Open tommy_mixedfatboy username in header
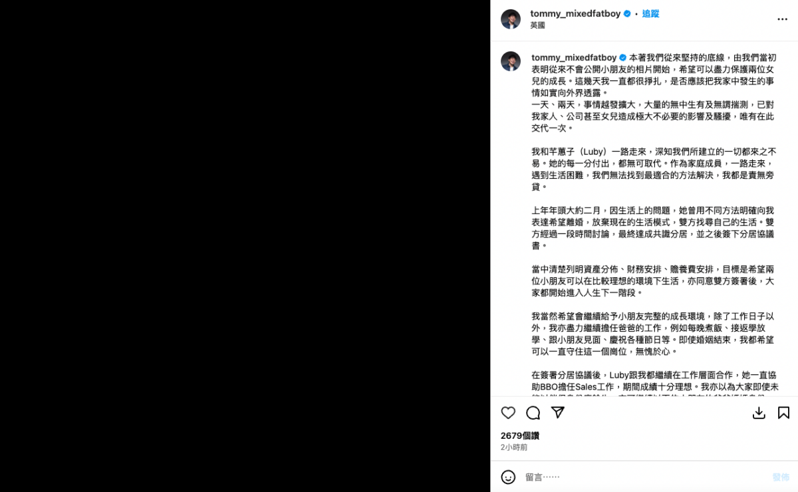Image resolution: width=798 pixels, height=492 pixels. (x=575, y=13)
